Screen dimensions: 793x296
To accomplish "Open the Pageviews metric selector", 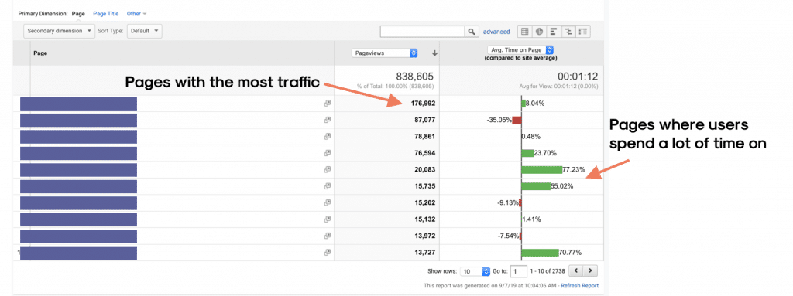I will pos(385,53).
